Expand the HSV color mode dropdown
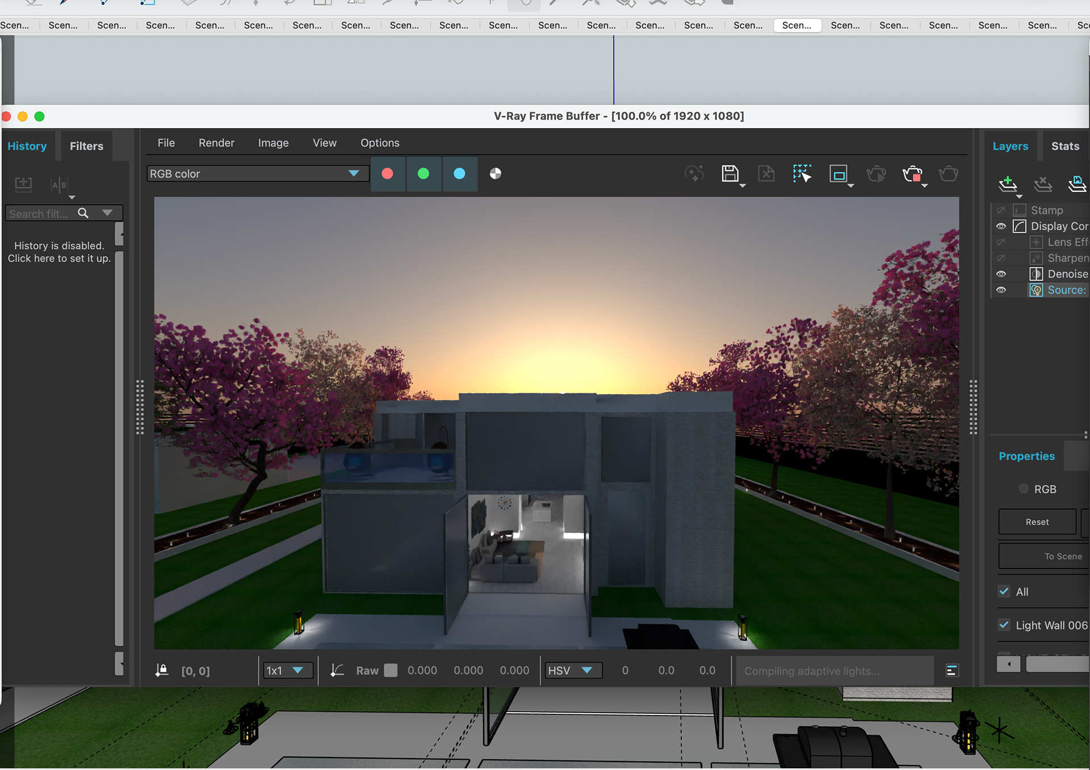Viewport: 1090px width, 770px height. [x=571, y=671]
